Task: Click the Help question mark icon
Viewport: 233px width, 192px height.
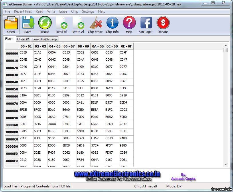Action: pos(129,23)
